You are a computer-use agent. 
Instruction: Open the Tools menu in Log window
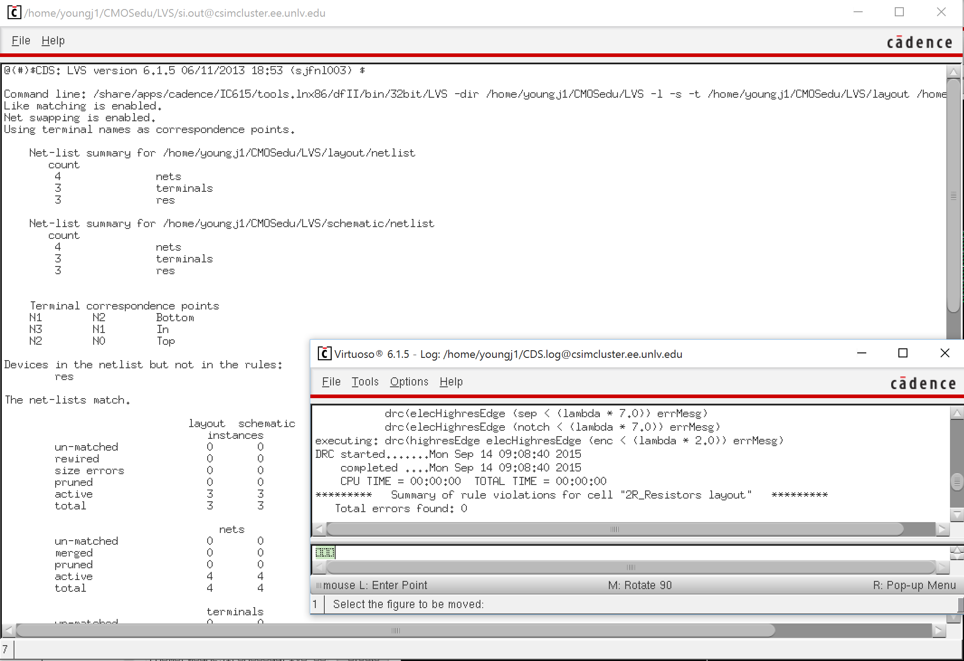click(365, 382)
